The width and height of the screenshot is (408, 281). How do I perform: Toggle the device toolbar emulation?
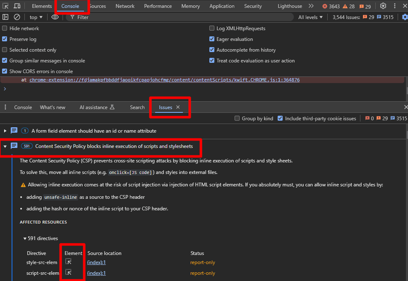click(17, 6)
